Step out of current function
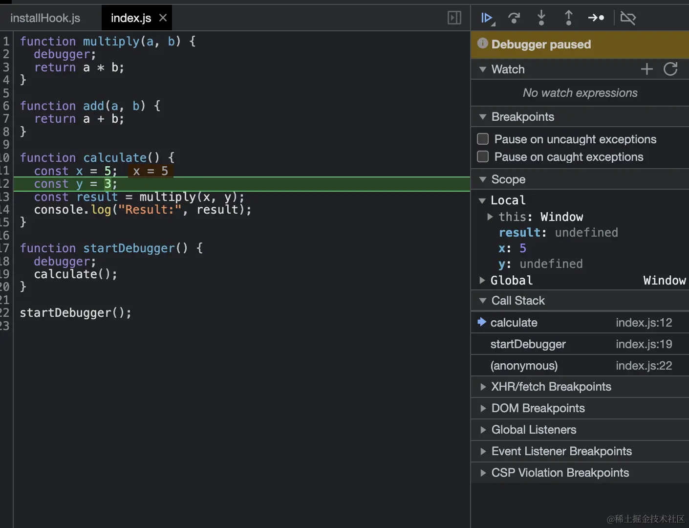The height and width of the screenshot is (528, 689). coord(569,18)
